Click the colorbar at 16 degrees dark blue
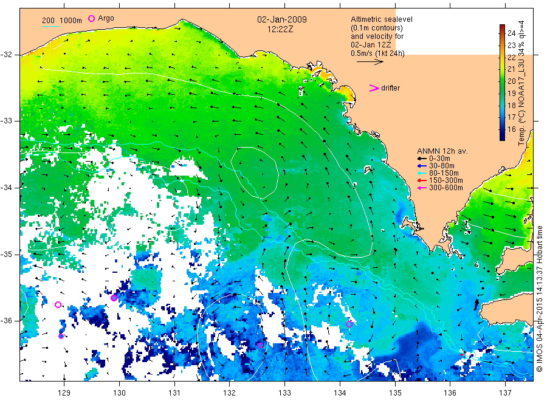 coord(502,129)
